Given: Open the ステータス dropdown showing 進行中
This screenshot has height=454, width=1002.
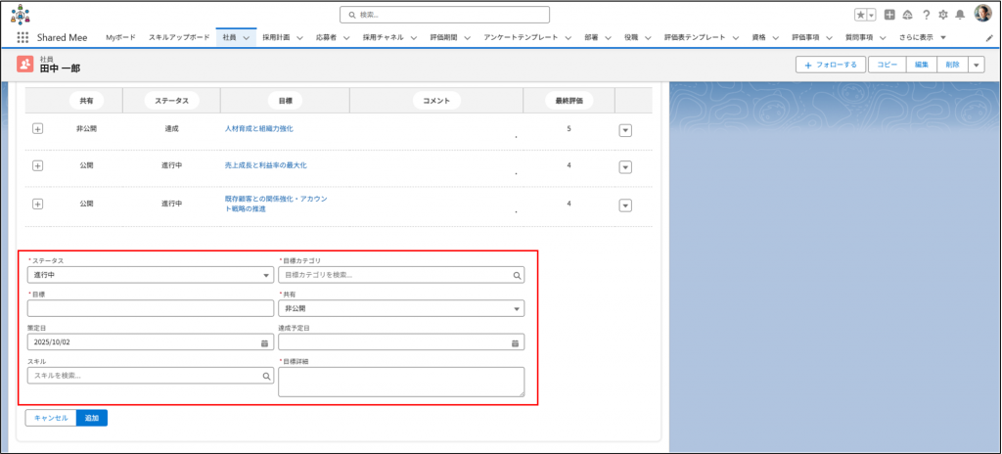Looking at the screenshot, I should 151,276.
